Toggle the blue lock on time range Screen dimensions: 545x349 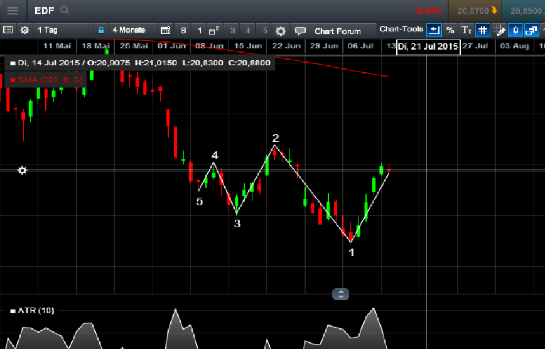(x=100, y=30)
